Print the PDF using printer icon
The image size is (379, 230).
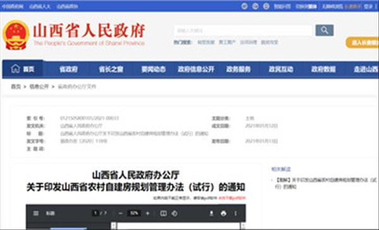224,213
